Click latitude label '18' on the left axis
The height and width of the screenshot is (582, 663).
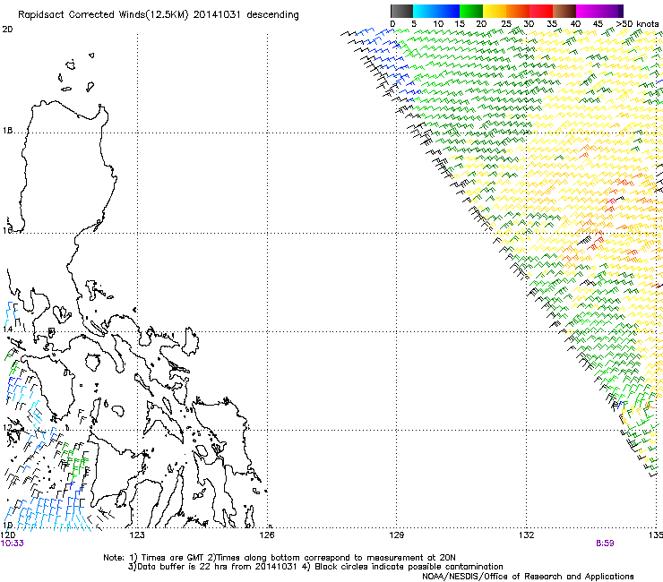coord(7,131)
